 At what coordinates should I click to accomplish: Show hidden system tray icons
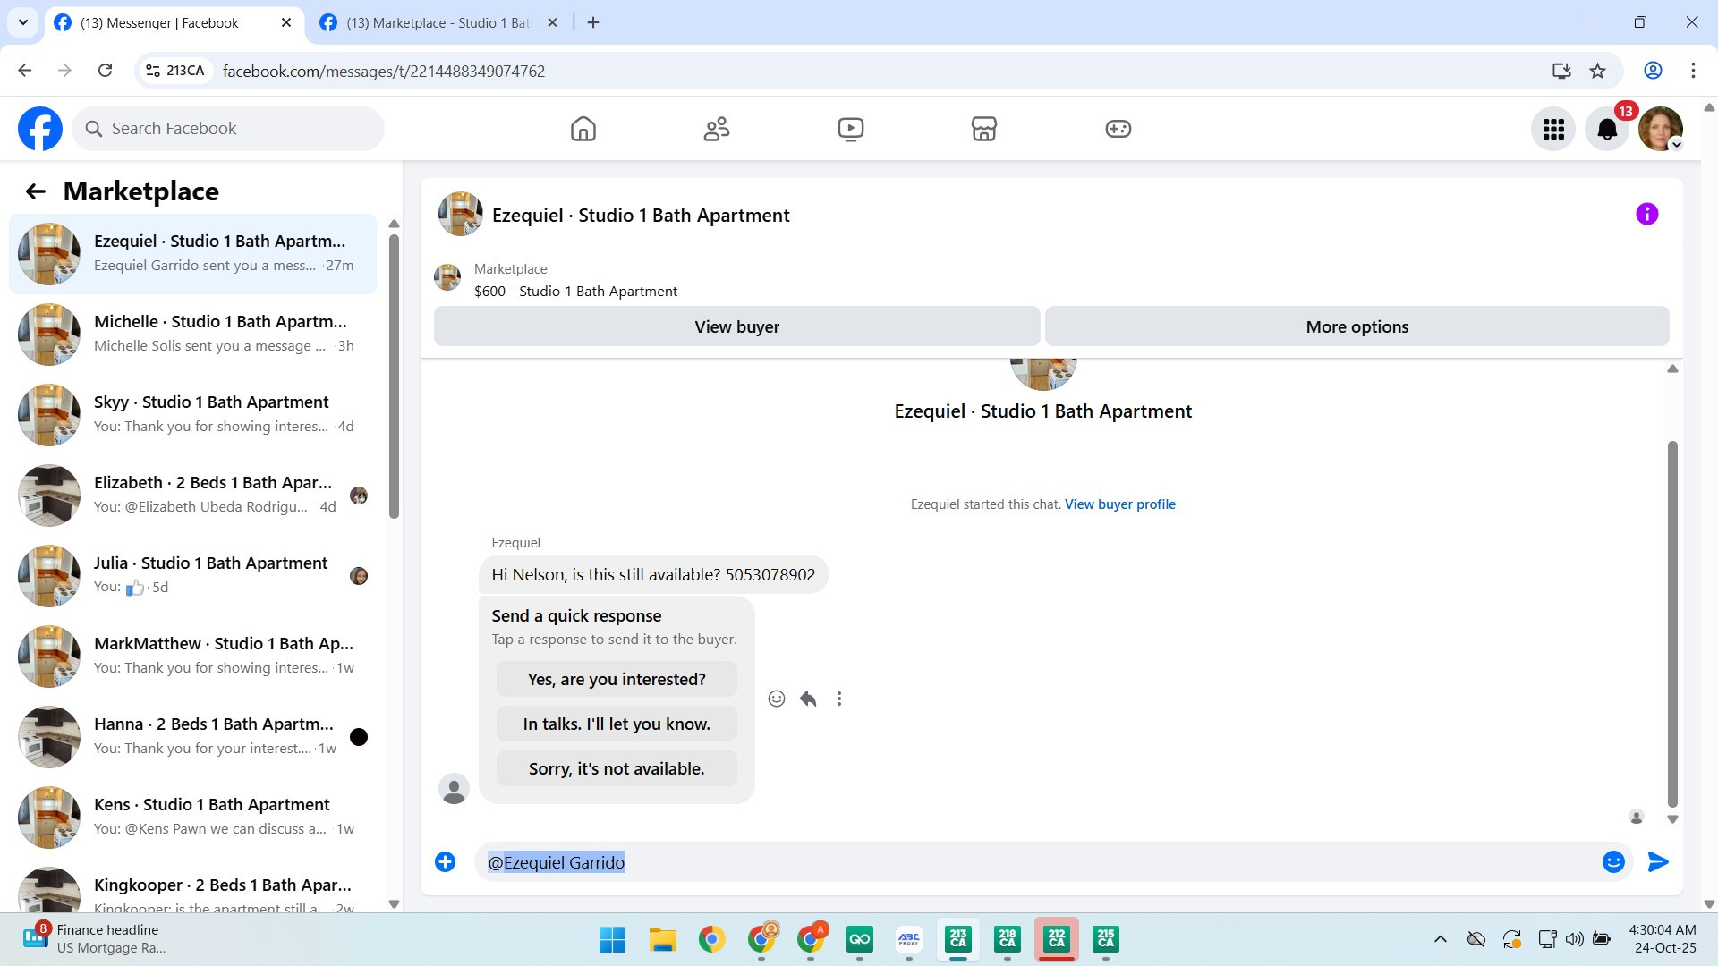[1441, 939]
